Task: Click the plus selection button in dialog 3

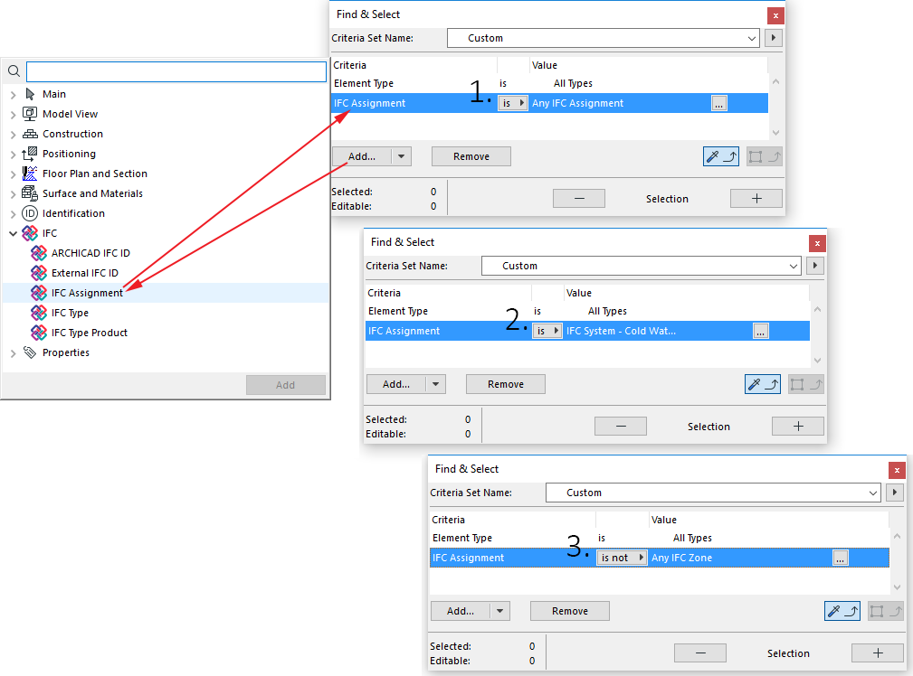Action: pos(878,653)
